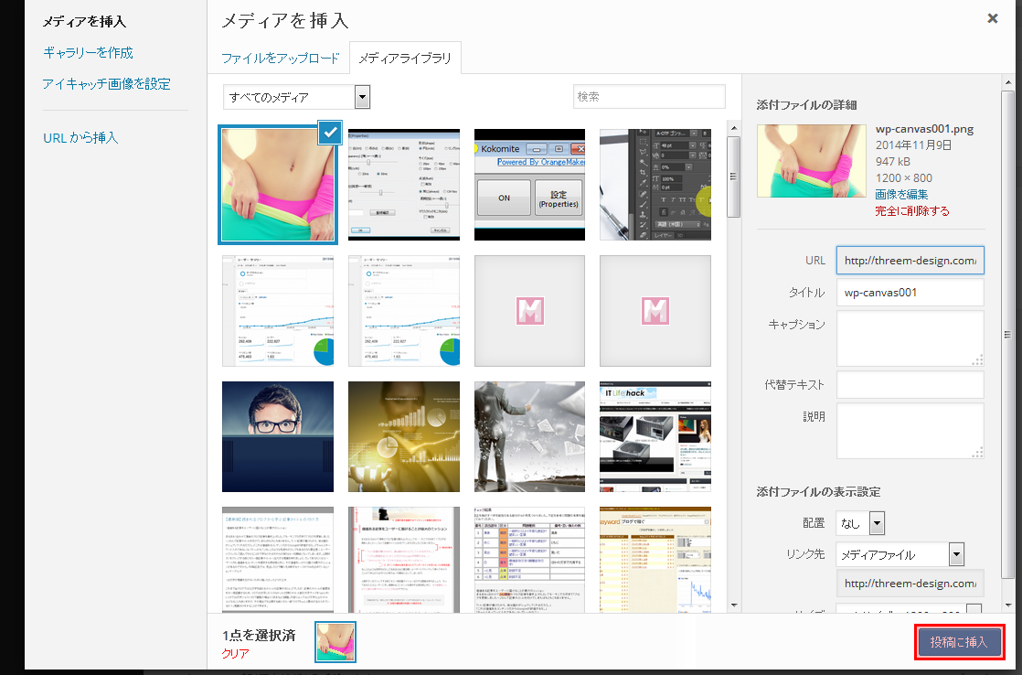Select the man with glasses thumbnail

click(278, 437)
